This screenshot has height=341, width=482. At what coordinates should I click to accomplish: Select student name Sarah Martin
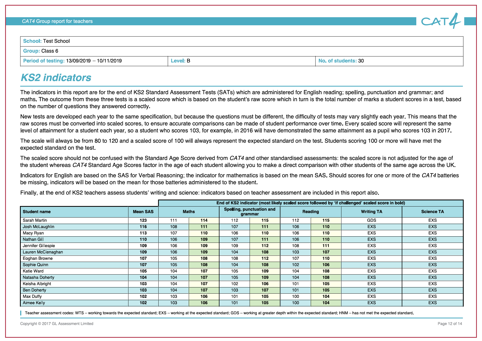(35, 220)
